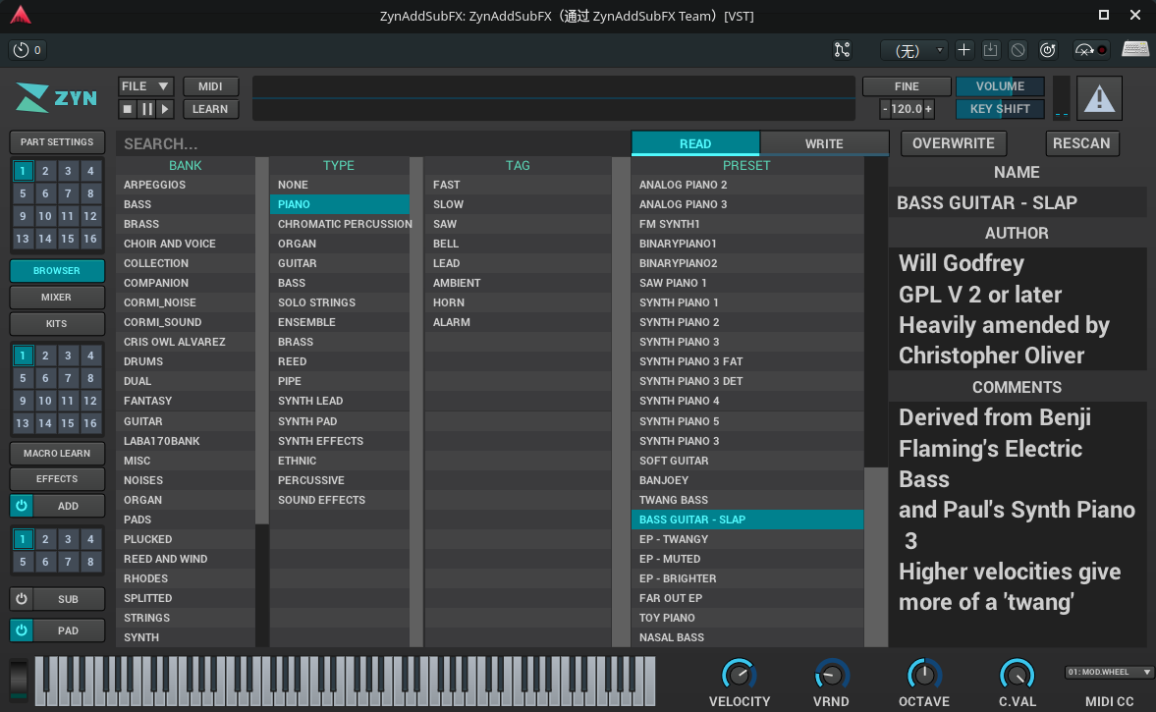The height and width of the screenshot is (712, 1156).
Task: Open the host preset dropdown showing (无)
Action: click(x=914, y=50)
